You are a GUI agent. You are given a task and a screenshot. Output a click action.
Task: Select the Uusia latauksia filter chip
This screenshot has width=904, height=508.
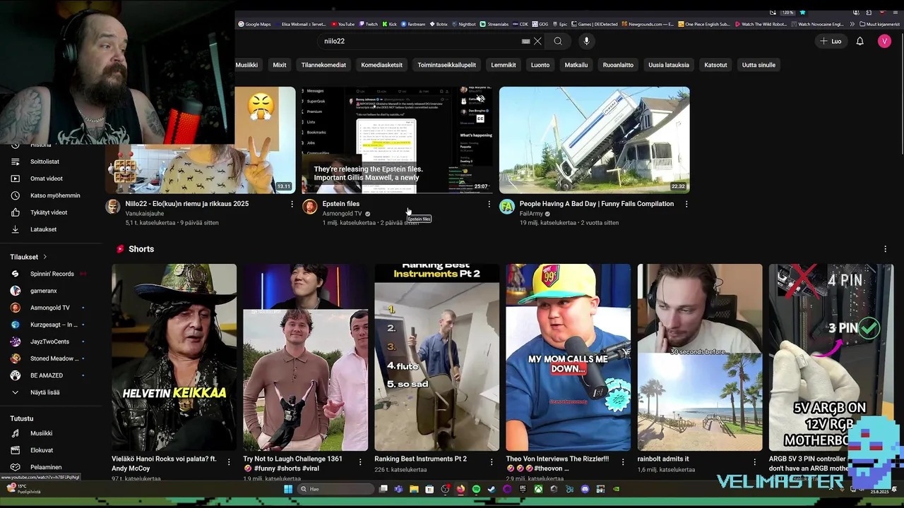[669, 65]
